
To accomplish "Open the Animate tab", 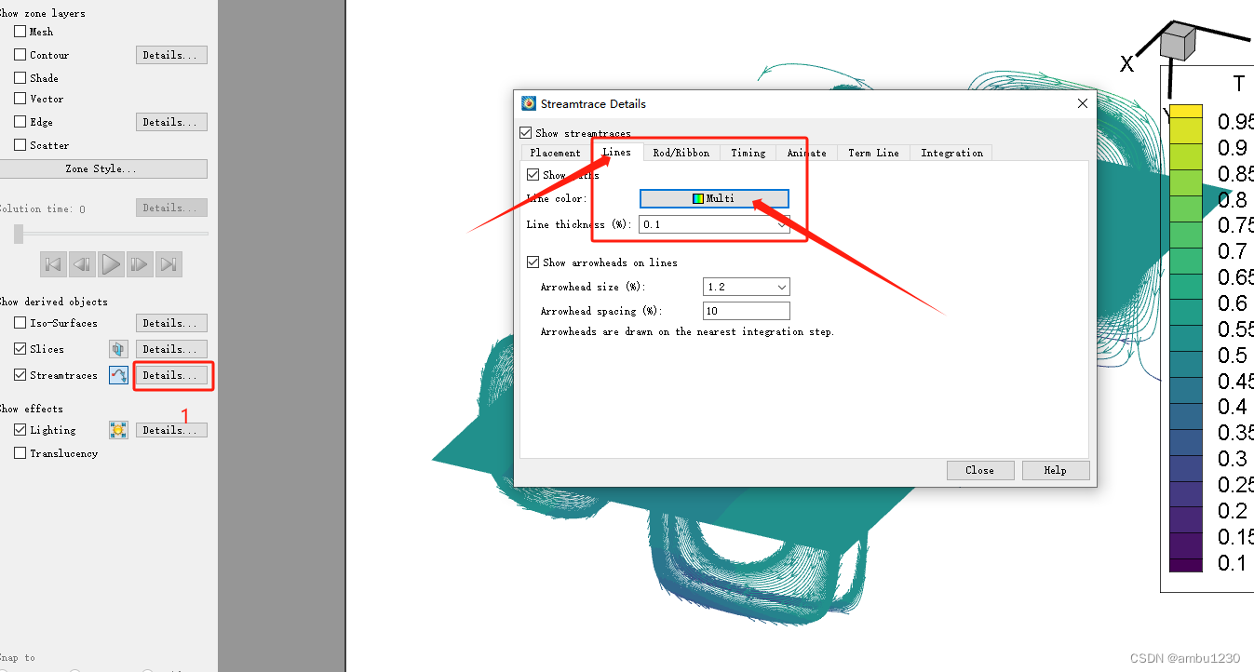I will pos(806,153).
